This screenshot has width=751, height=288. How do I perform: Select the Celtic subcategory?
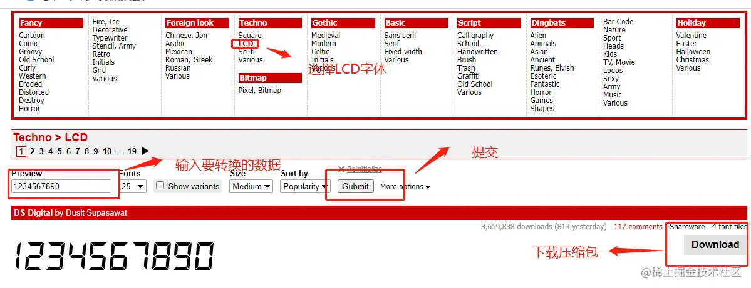click(x=320, y=52)
